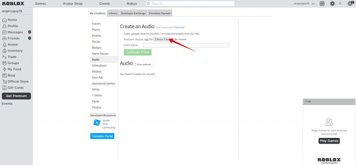Open the Gift Cards sidebar icon
Image resolution: width=356 pixels, height=165 pixels.
pos(4,88)
